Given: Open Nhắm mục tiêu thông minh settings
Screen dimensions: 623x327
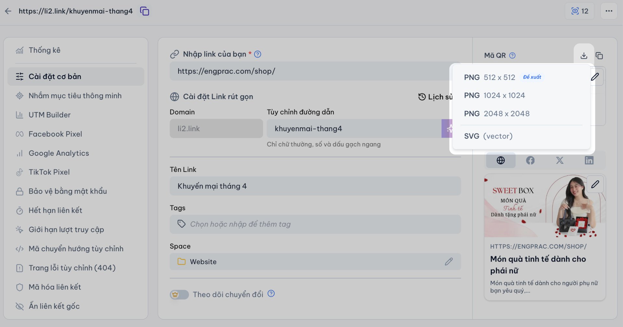Looking at the screenshot, I should pos(76,96).
